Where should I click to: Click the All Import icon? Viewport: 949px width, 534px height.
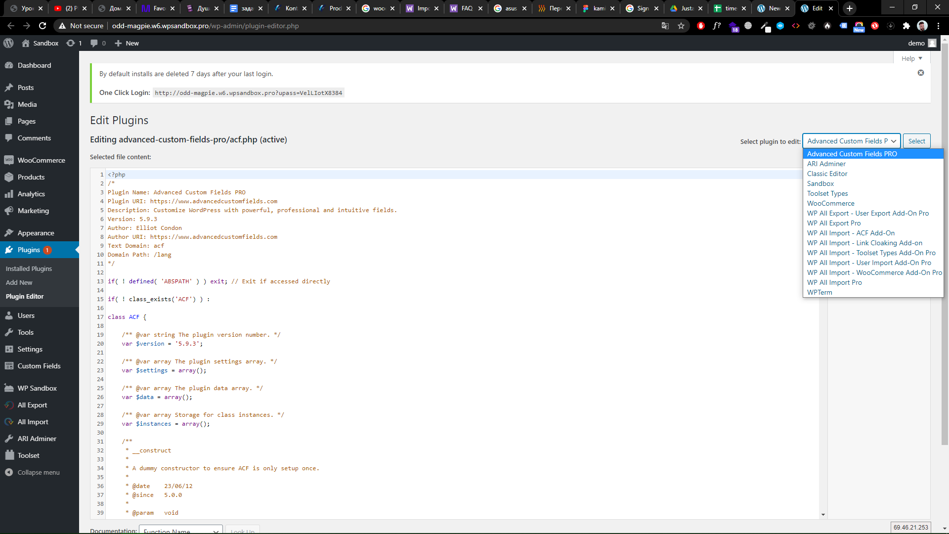[x=9, y=422]
